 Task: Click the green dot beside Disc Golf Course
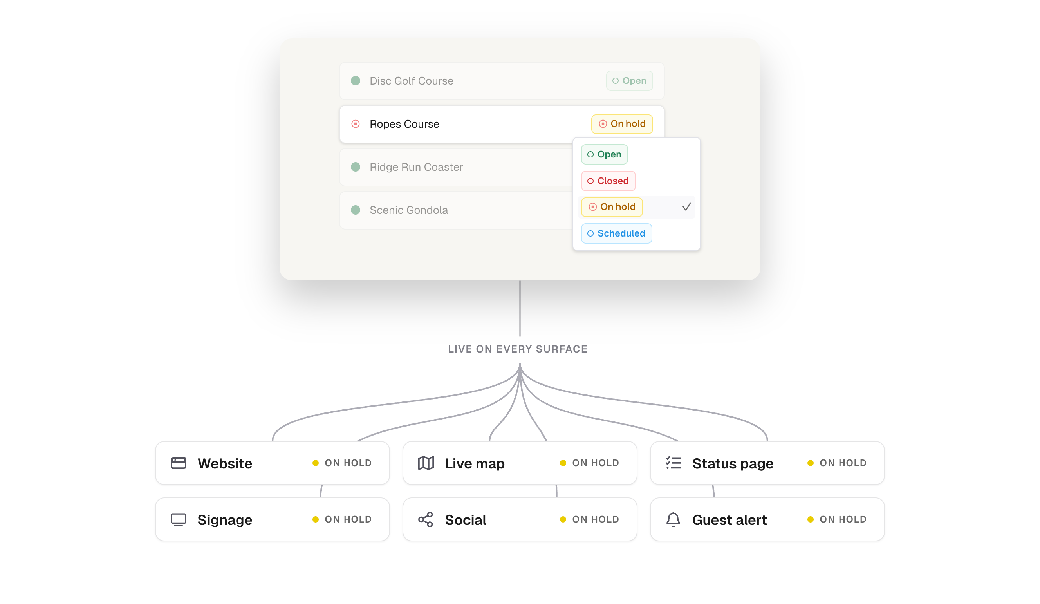click(x=355, y=81)
